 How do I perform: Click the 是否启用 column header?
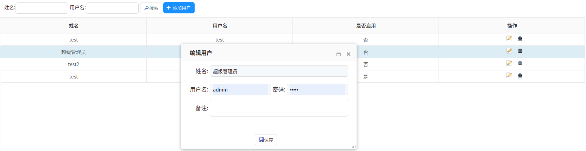tap(366, 26)
